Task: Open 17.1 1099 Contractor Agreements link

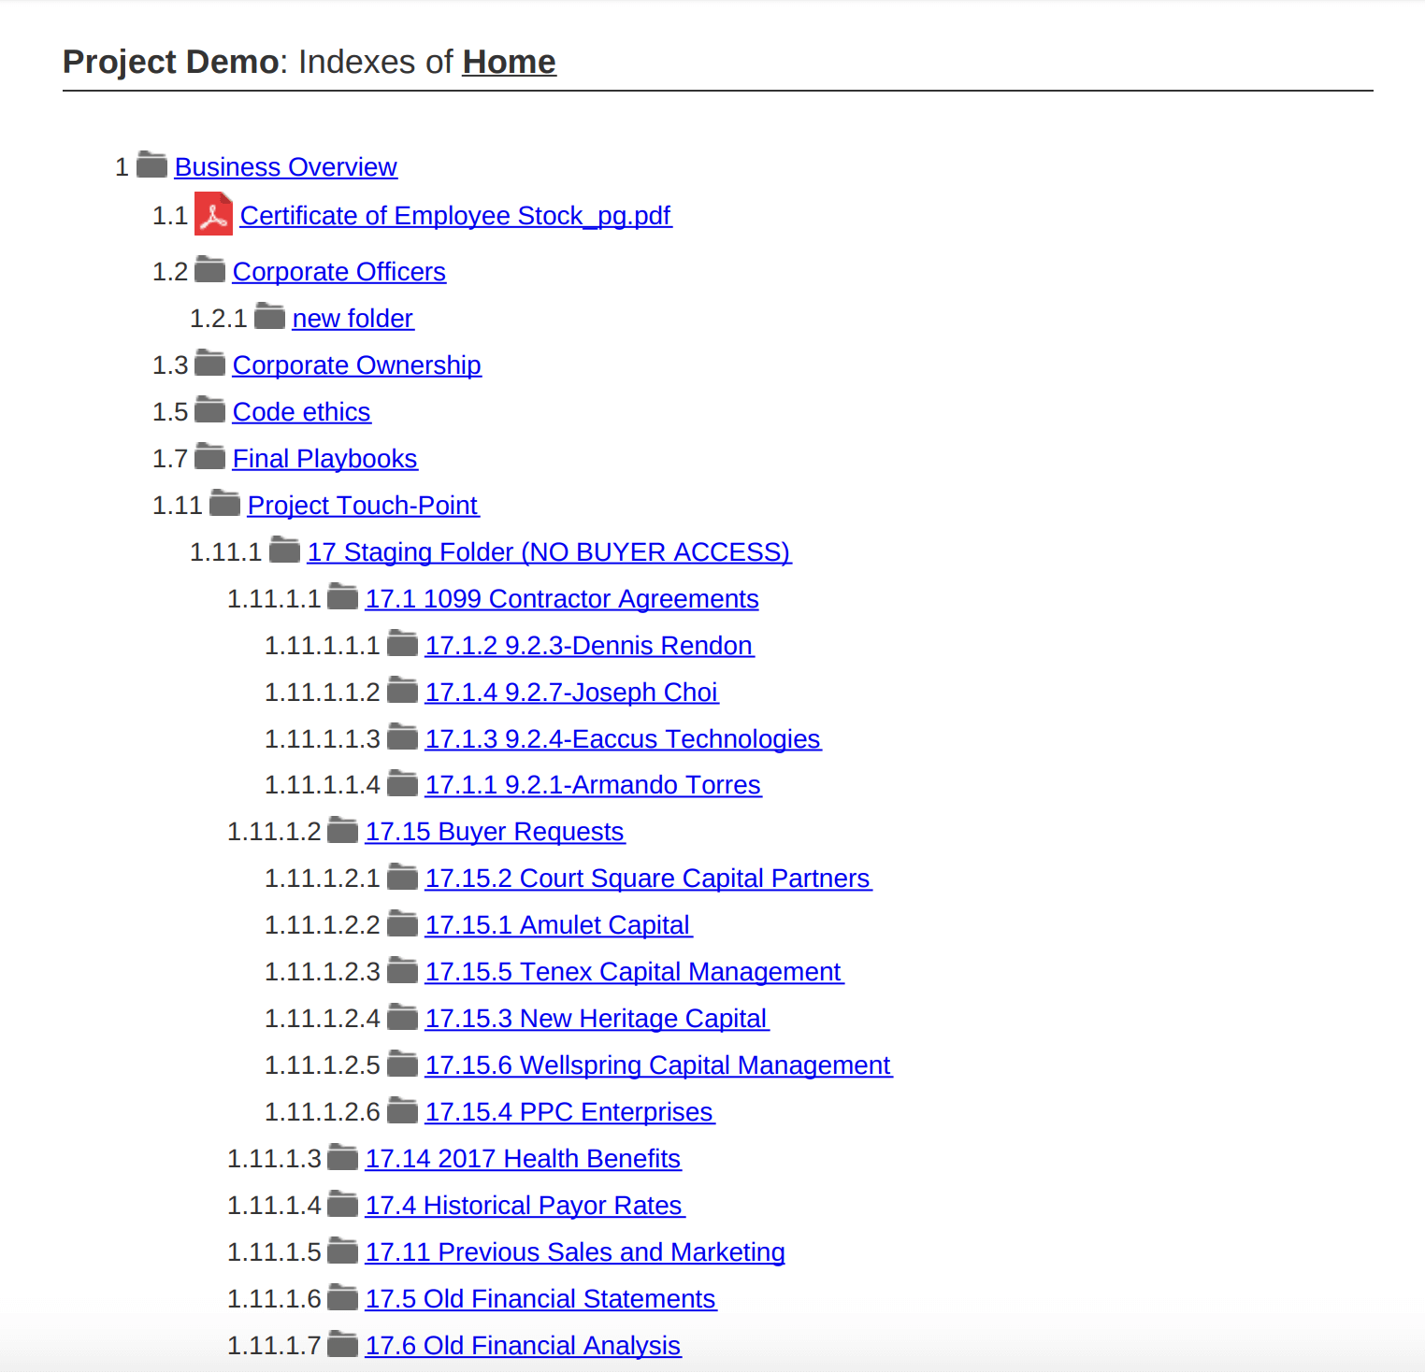Action: coord(561,599)
